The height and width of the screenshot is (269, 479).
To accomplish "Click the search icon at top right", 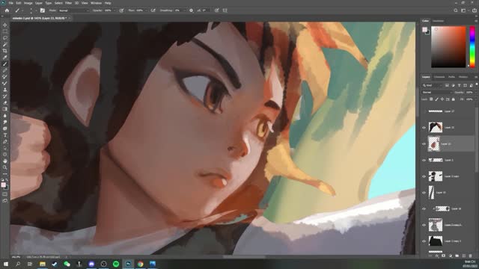I will coord(456,10).
